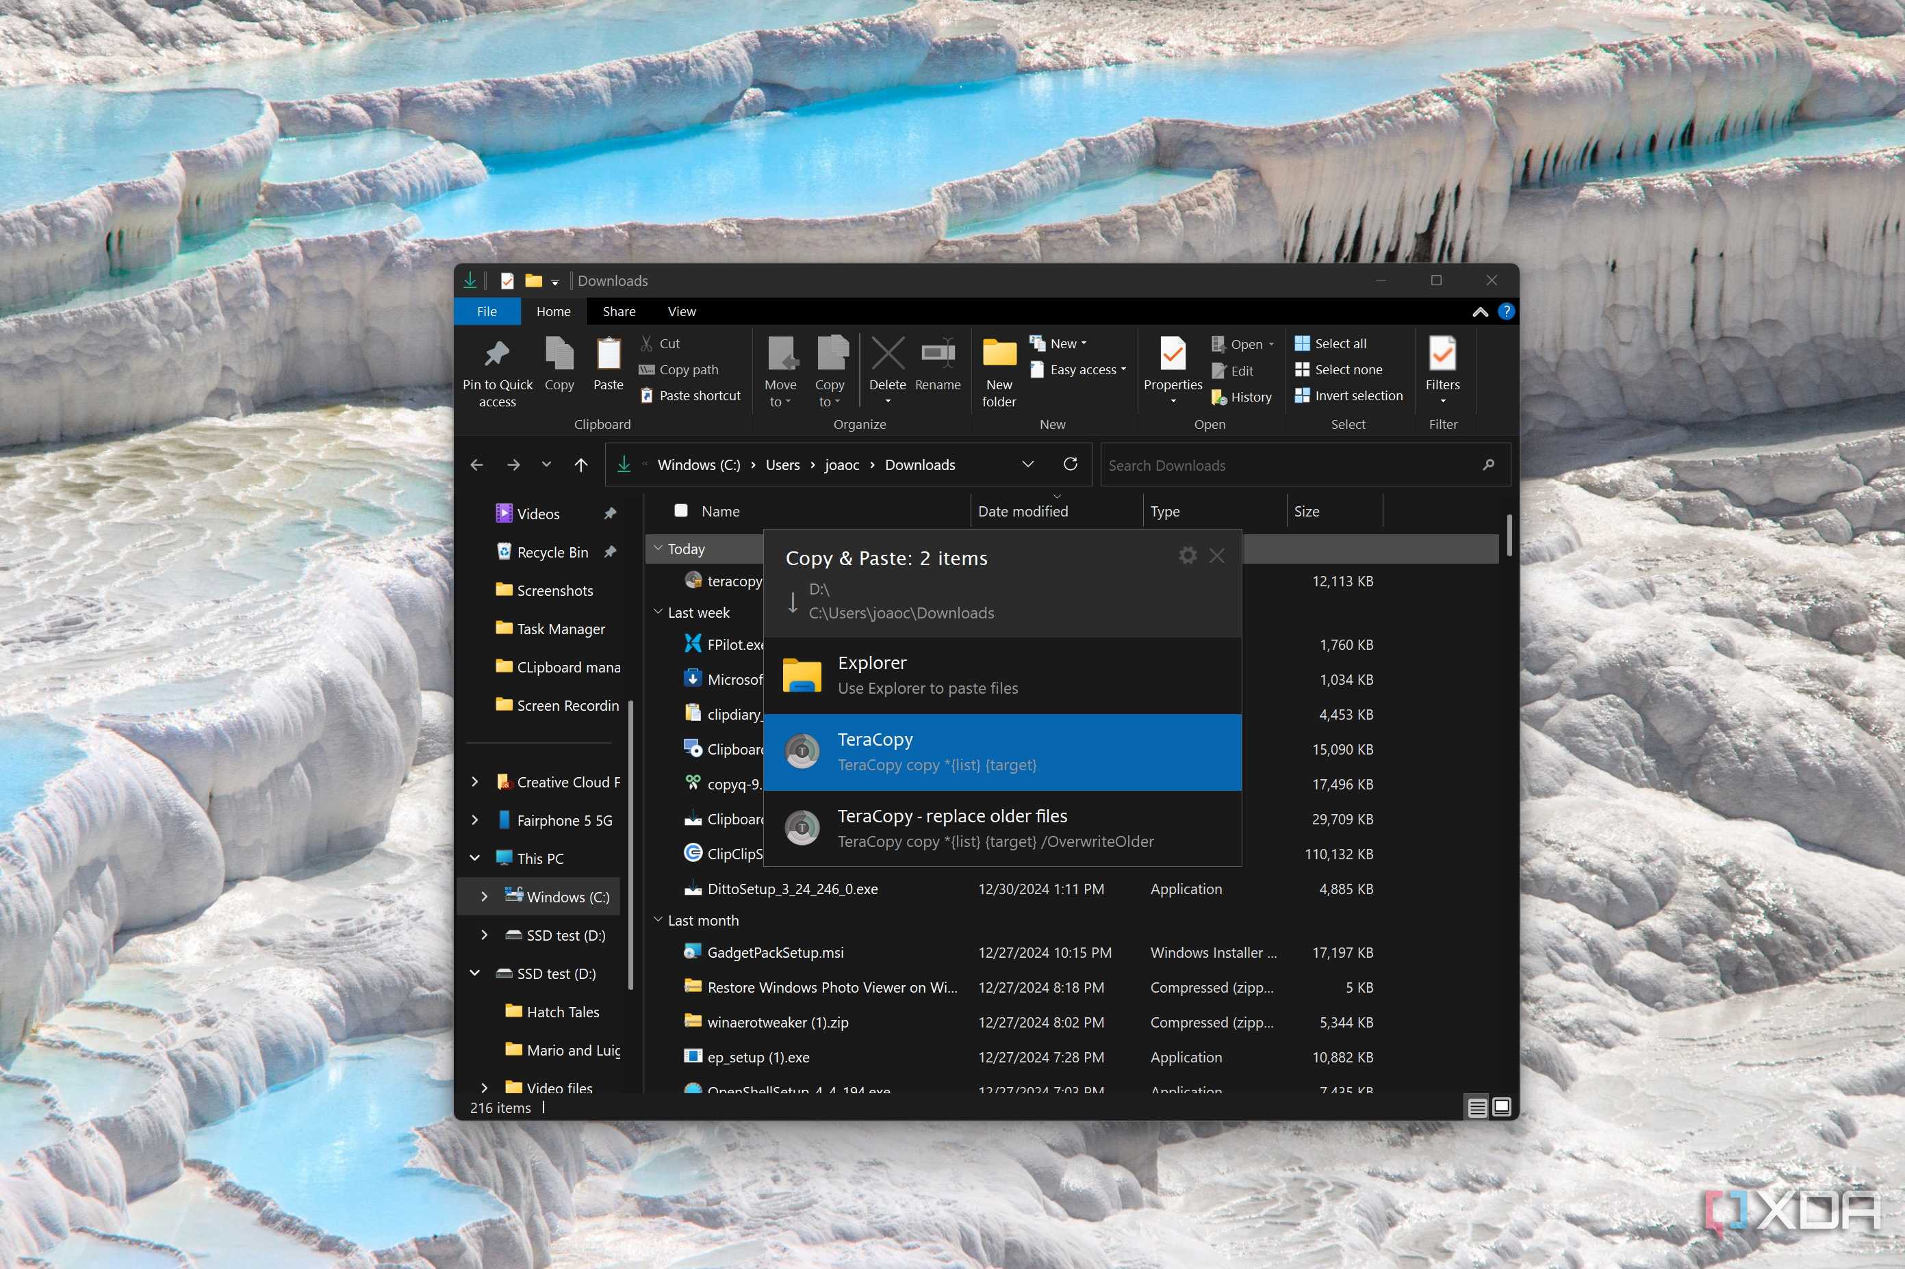This screenshot has height=1269, width=1905.
Task: Collapse the This PC tree node
Action: coord(475,858)
